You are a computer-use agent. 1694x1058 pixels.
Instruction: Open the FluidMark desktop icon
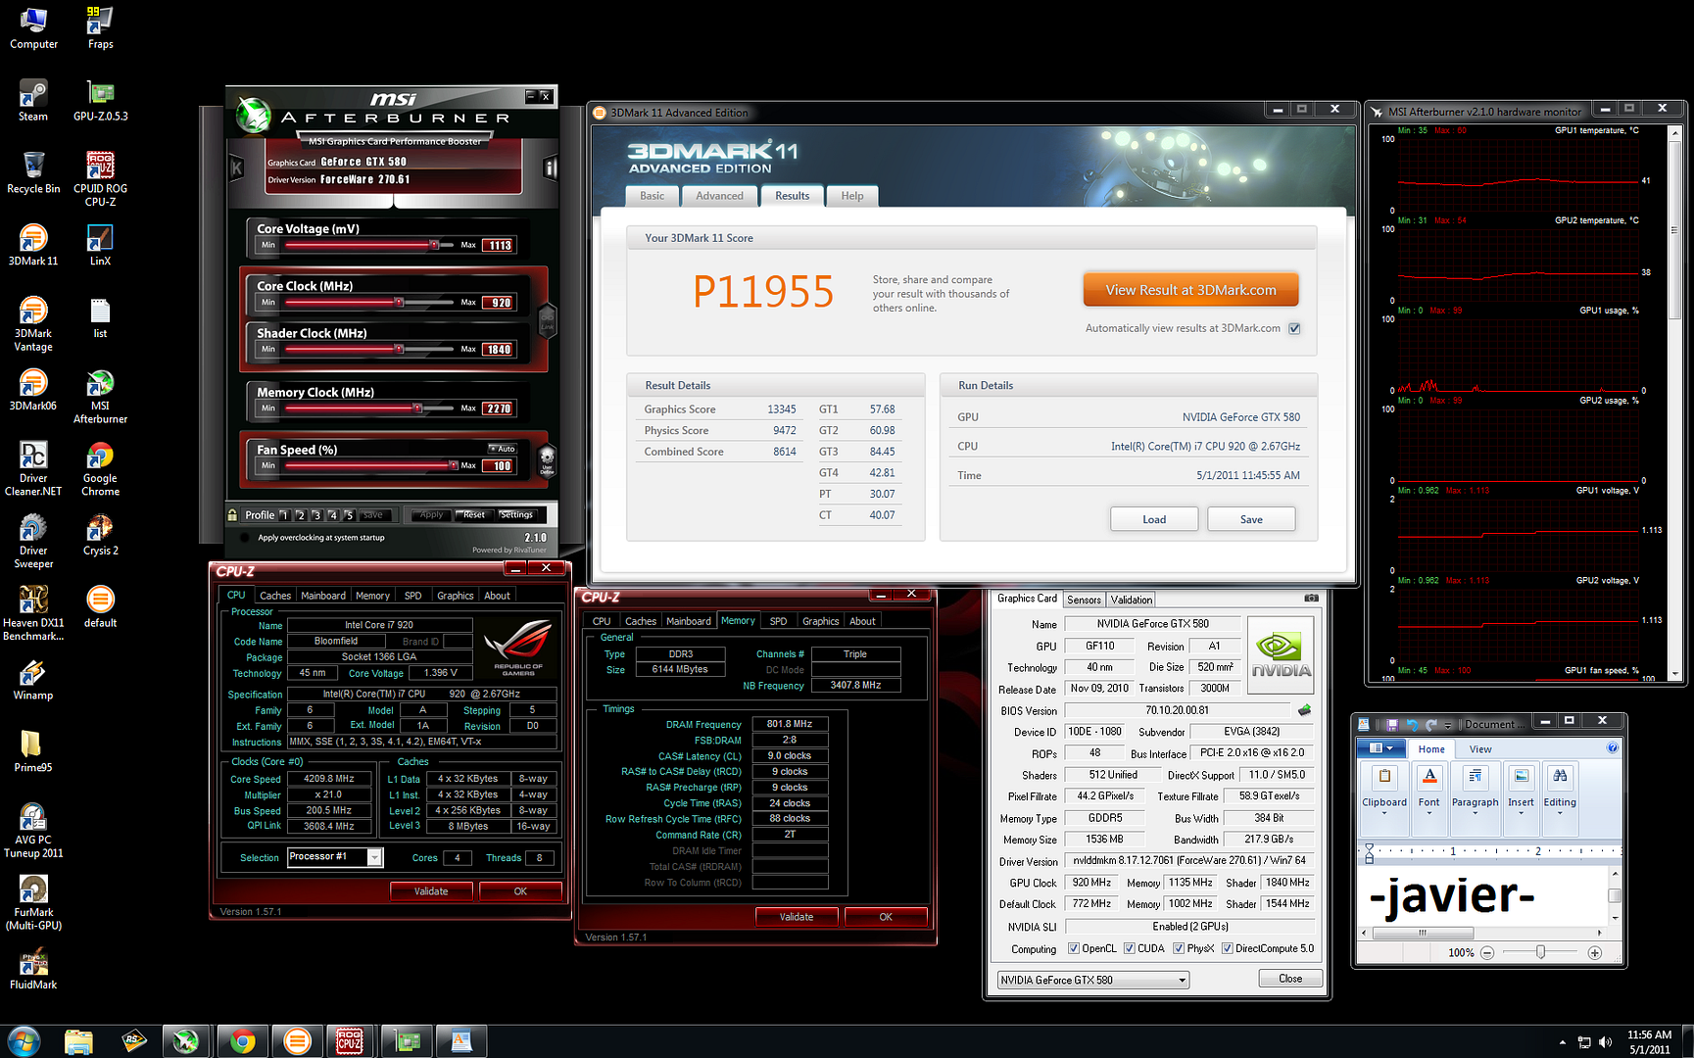tap(33, 969)
